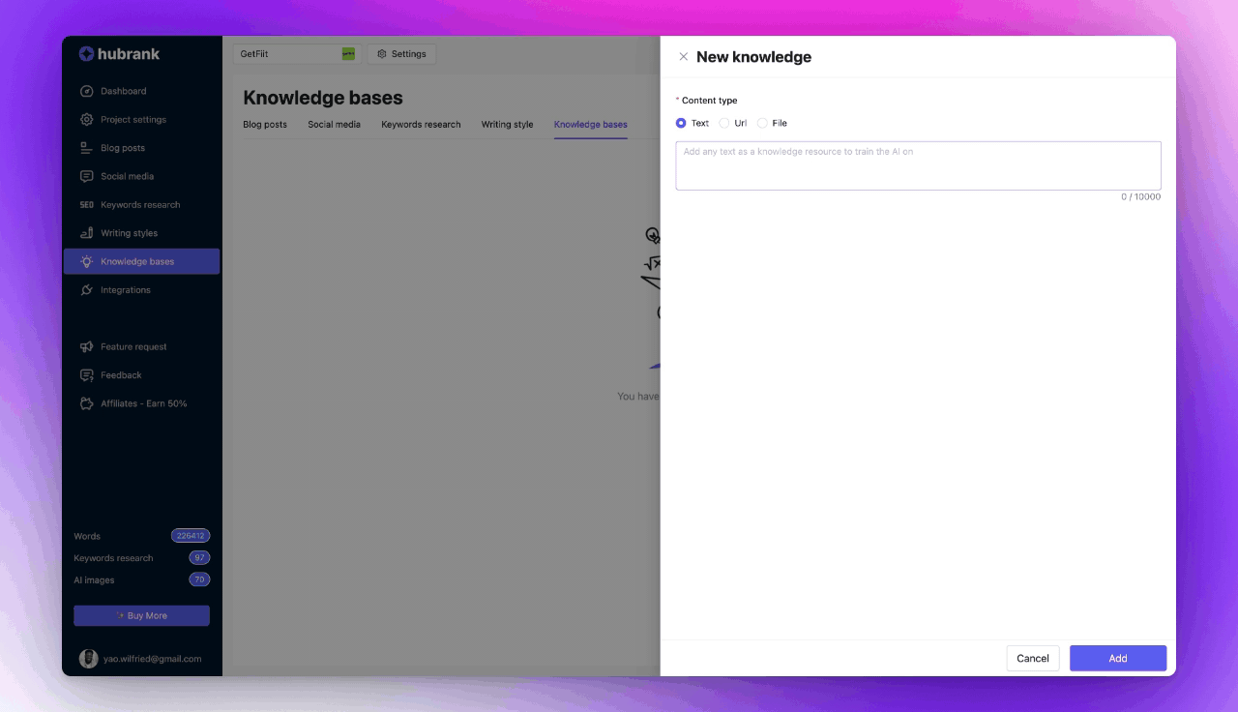Click the knowledge text input area

click(918, 165)
